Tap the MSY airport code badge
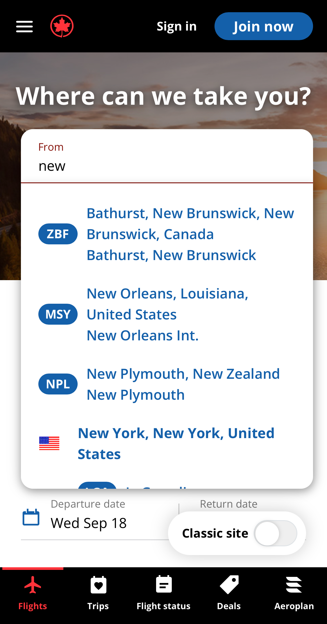 click(x=58, y=314)
